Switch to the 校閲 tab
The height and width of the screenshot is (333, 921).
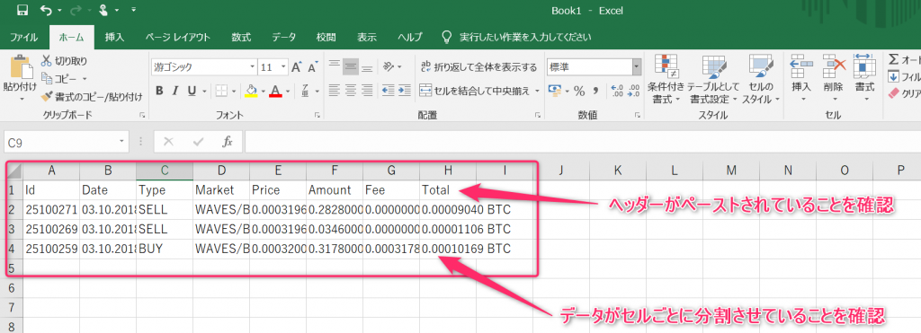[326, 37]
